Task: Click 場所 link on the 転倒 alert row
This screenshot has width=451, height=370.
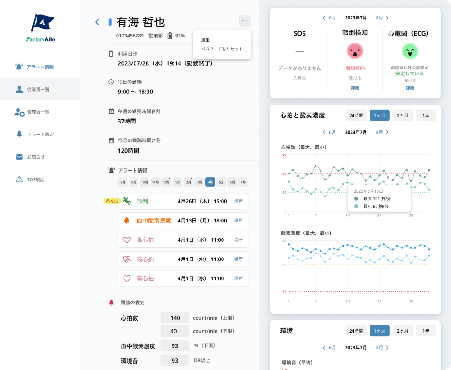Action: 238,201
